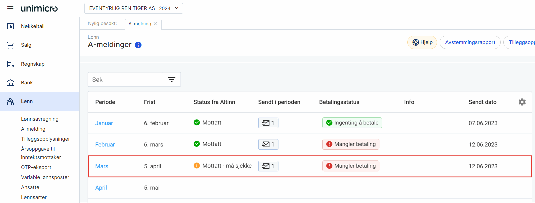Viewport: 535px width, 203px height.
Task: Click the filter icon next to search
Action: (172, 80)
